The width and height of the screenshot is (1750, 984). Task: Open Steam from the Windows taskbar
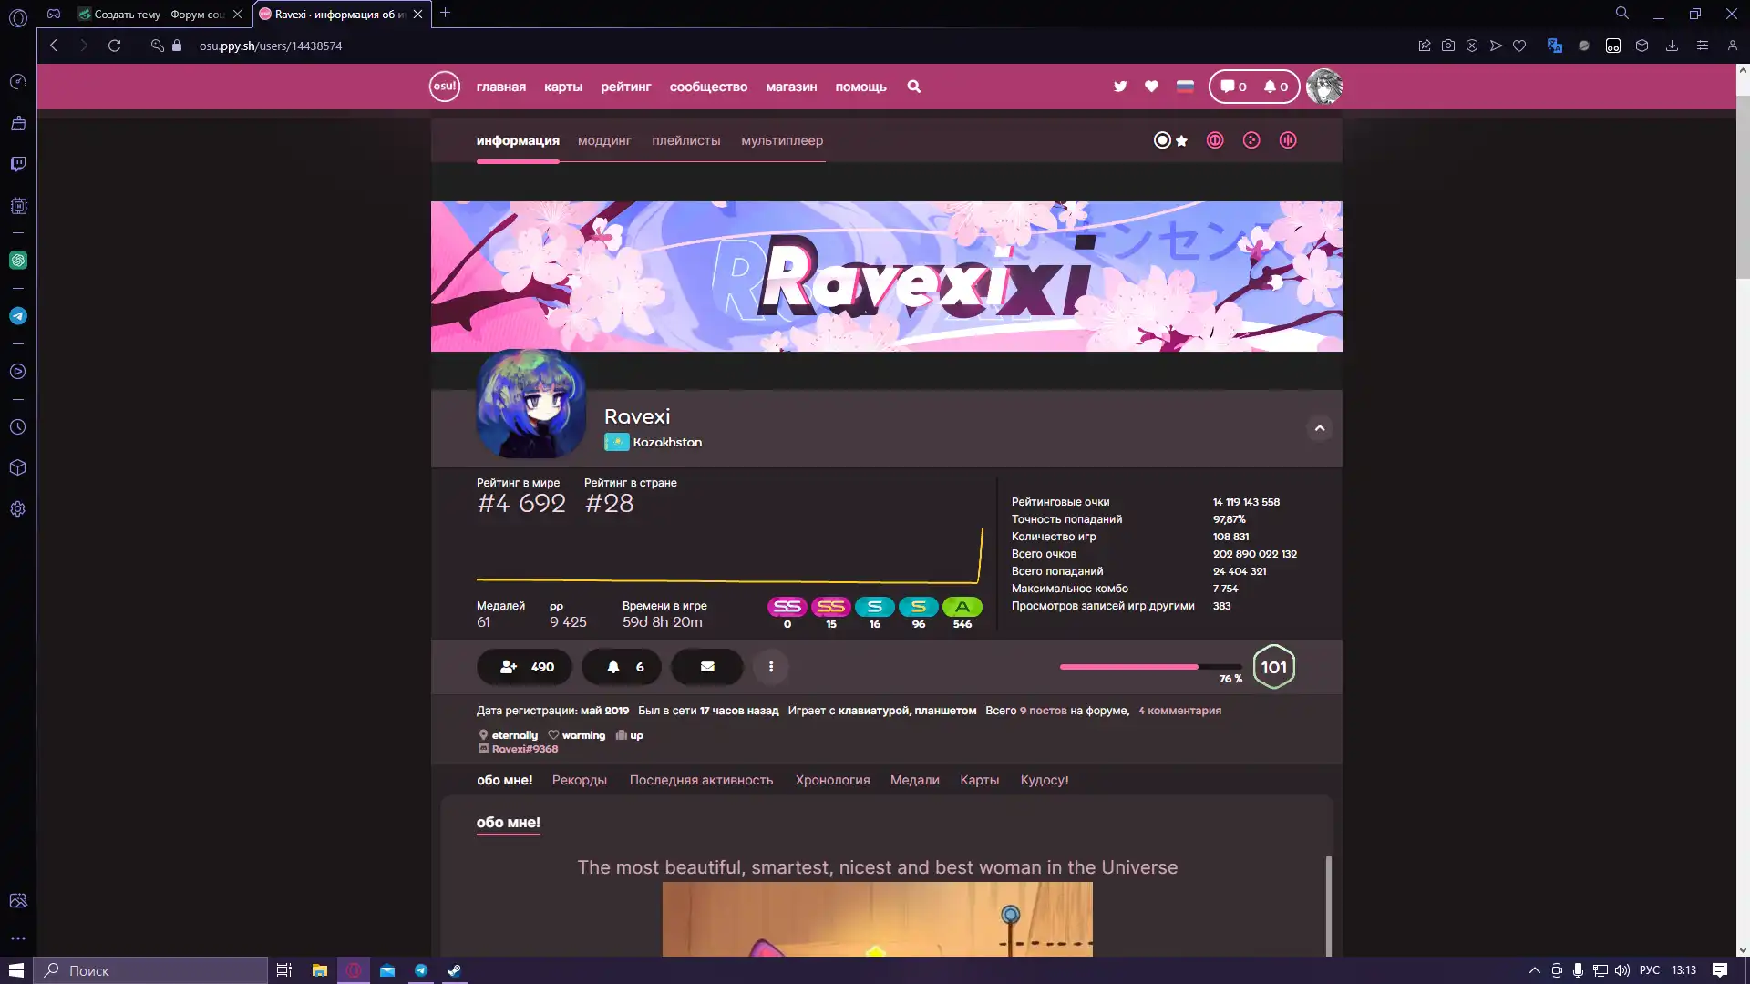click(454, 970)
